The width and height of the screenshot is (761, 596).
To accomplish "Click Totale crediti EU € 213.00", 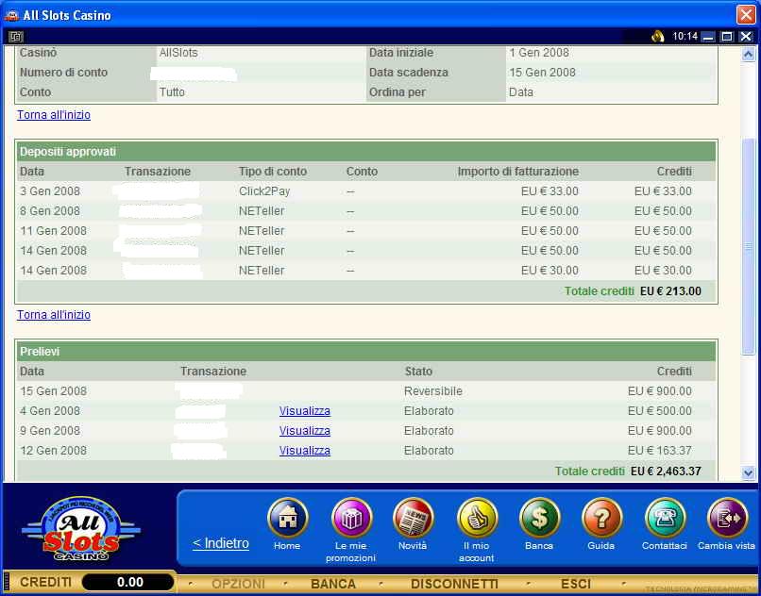I will pyautogui.click(x=633, y=291).
